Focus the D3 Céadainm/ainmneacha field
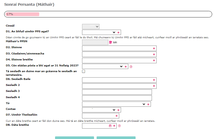 117,54
